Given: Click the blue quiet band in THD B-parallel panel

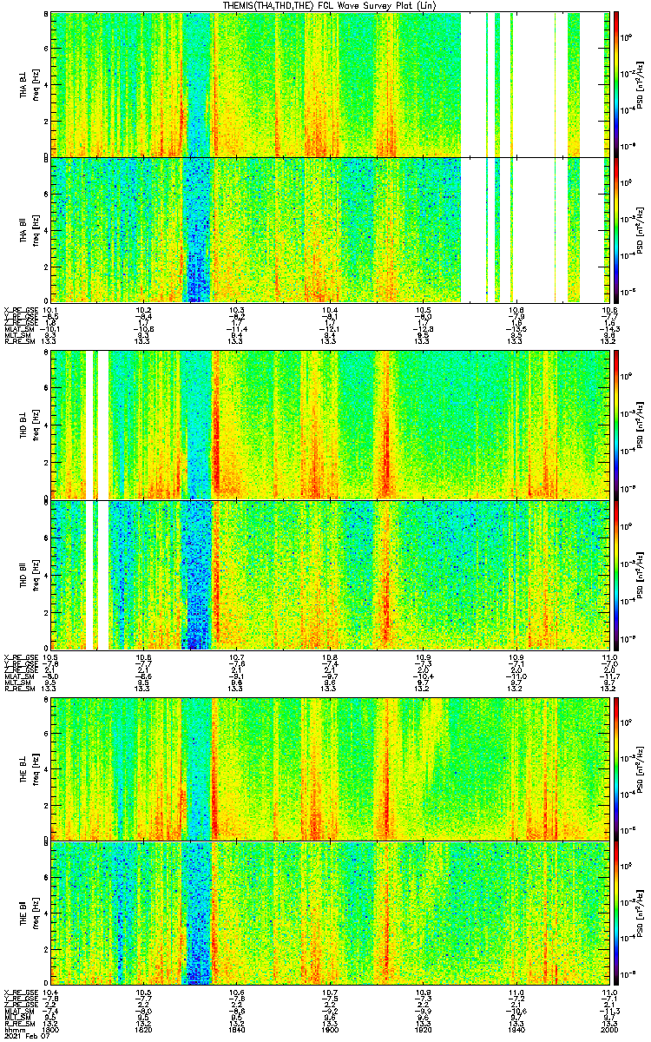Looking at the screenshot, I should point(197,574).
